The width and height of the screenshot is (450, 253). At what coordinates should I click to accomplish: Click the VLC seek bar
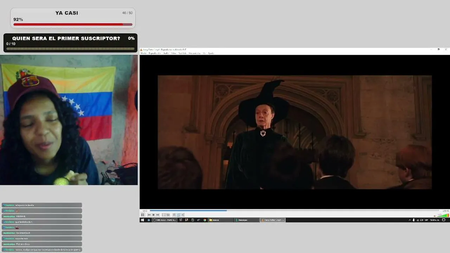coord(294,211)
